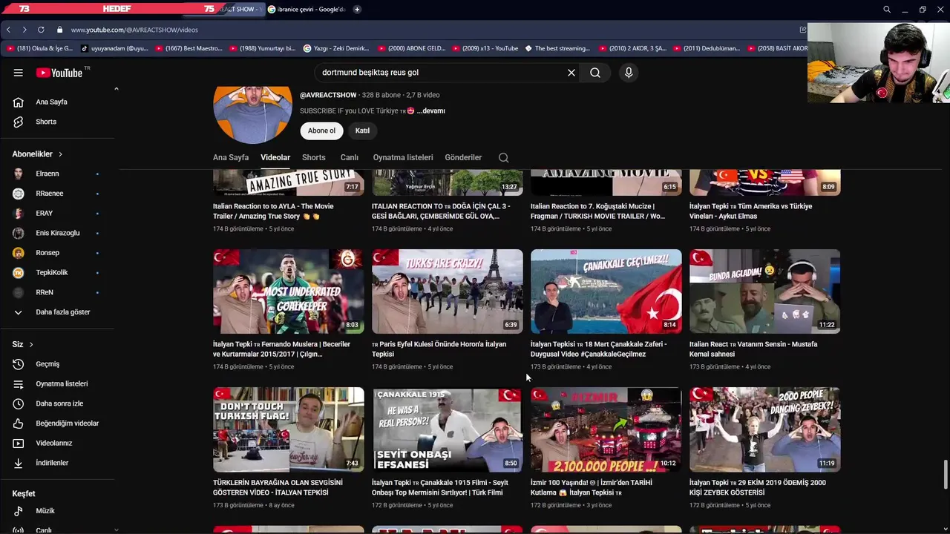Switch to the Ana Sayfa channel tab
Screen dimensions: 950x534
coord(231,157)
